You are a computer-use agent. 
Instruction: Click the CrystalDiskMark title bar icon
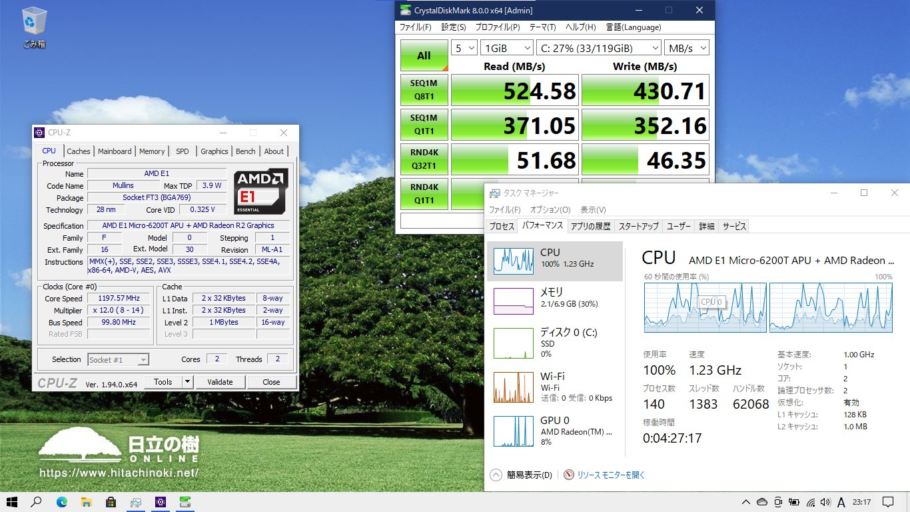point(405,10)
